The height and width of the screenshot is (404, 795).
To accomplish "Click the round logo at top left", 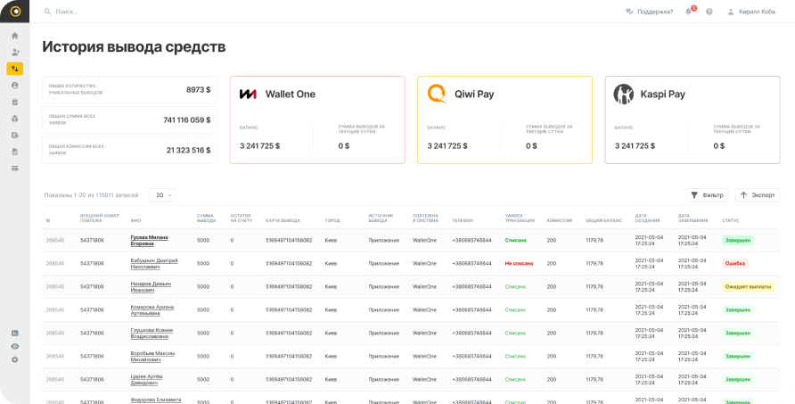I will pyautogui.click(x=15, y=12).
